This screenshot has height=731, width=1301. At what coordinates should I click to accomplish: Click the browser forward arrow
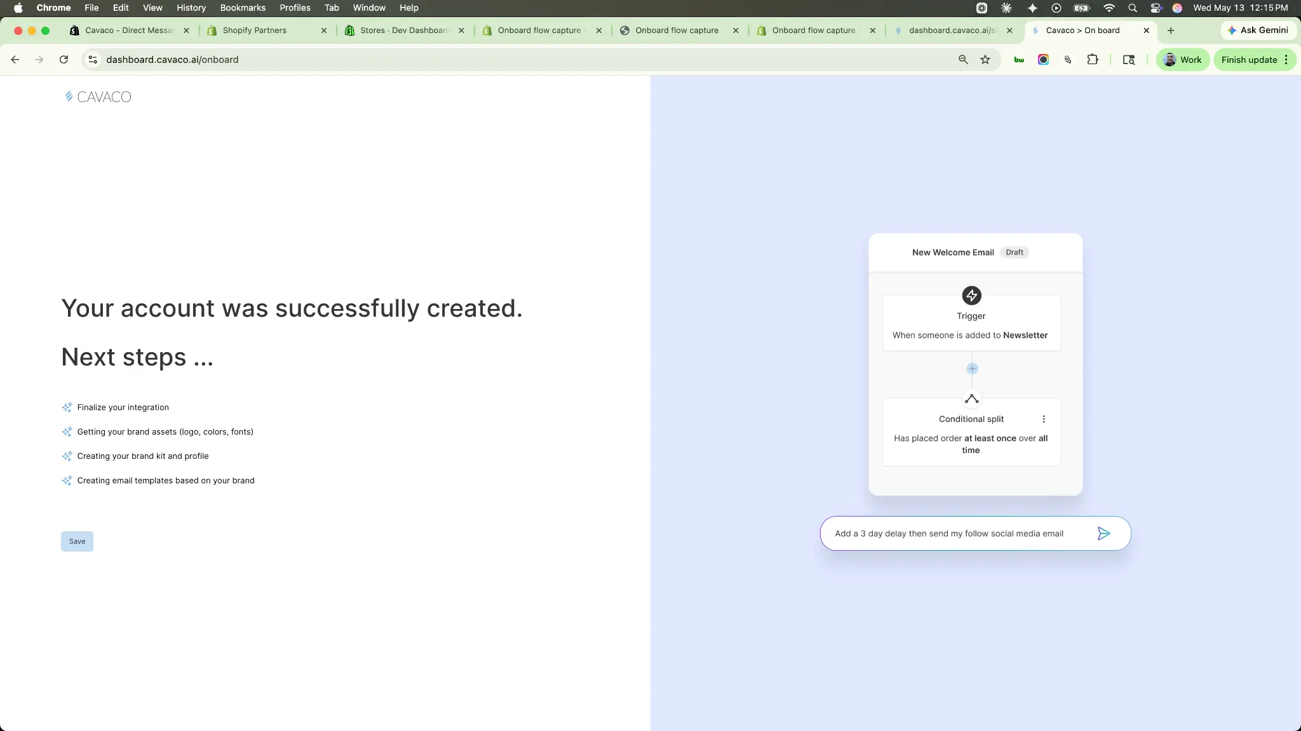click(x=39, y=60)
